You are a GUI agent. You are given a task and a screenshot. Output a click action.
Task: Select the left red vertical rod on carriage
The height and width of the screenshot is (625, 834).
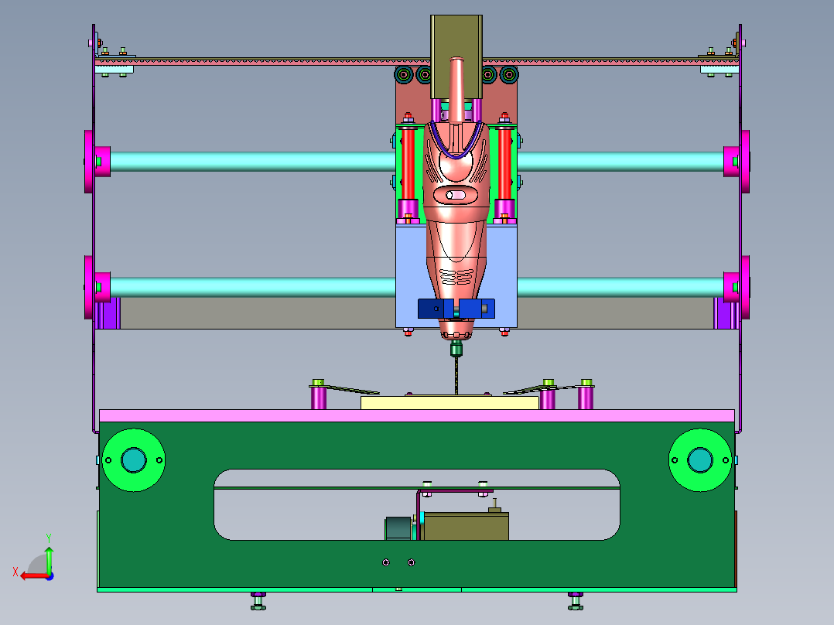[x=408, y=163]
